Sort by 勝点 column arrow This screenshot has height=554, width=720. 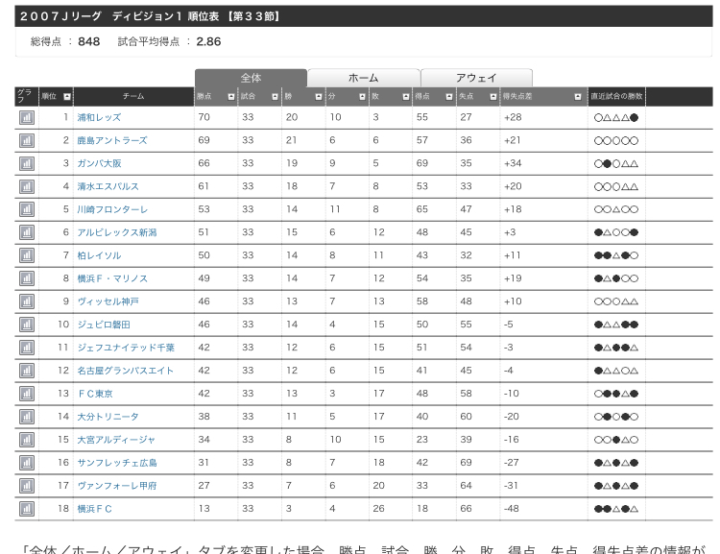pyautogui.click(x=231, y=96)
